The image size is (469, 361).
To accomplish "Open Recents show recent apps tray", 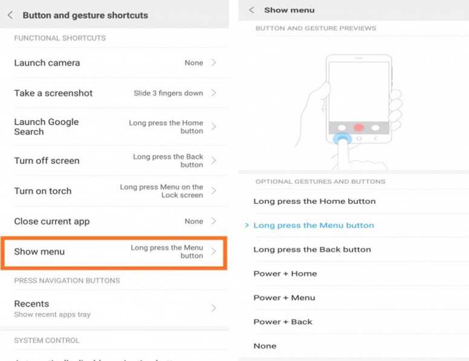I will (x=114, y=308).
